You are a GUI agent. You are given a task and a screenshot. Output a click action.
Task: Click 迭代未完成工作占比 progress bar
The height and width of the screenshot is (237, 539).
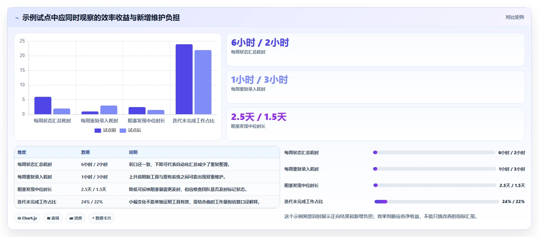click(437, 202)
